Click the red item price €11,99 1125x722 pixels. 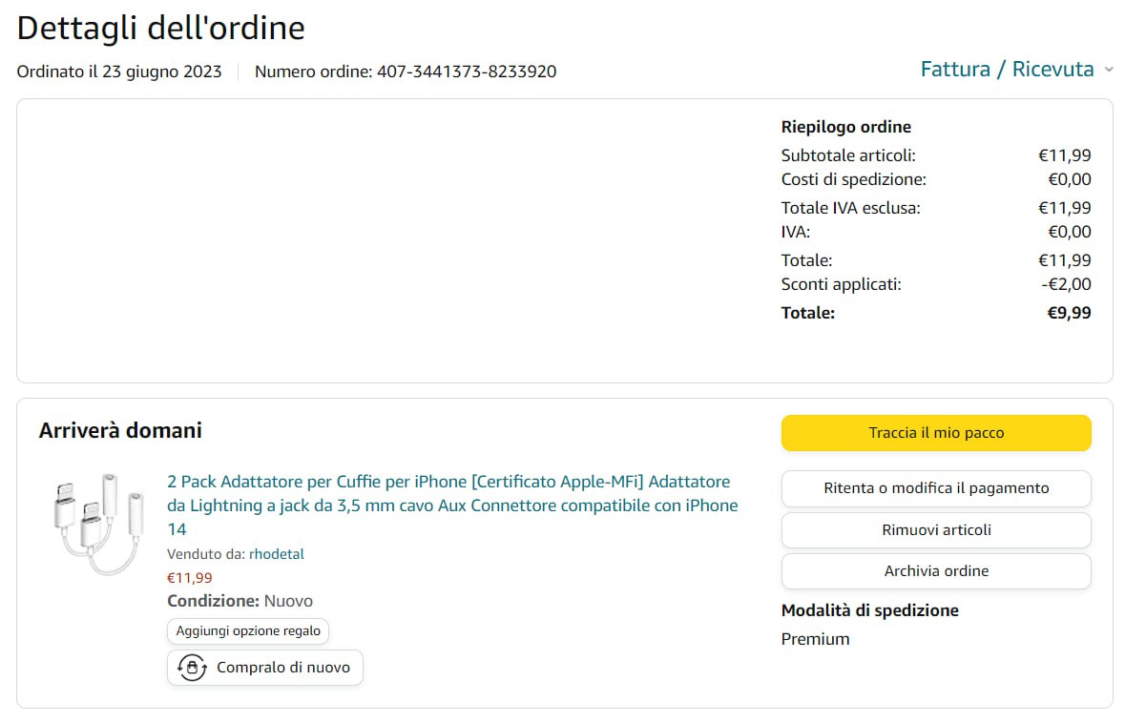pos(190,578)
